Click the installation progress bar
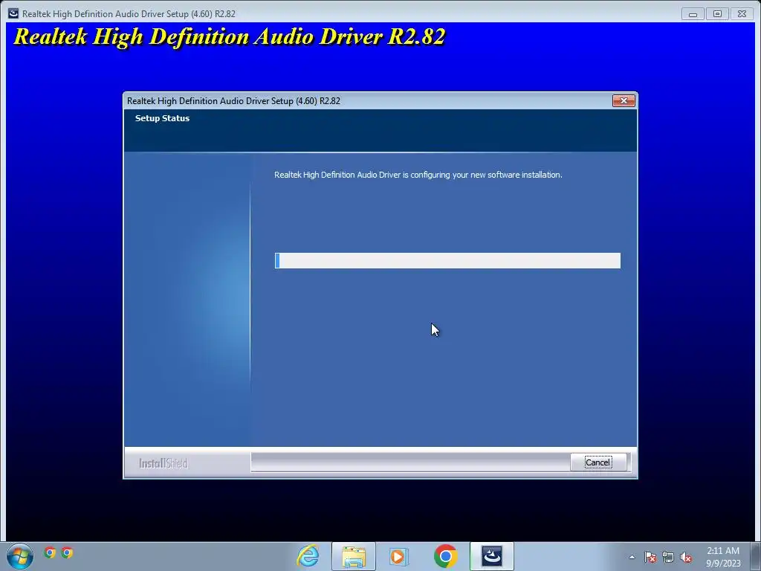This screenshot has height=571, width=761. tap(447, 260)
